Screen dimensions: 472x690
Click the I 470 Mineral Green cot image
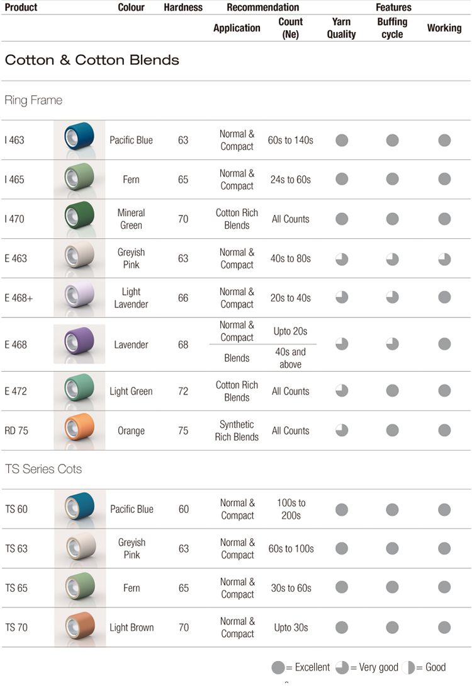tap(79, 219)
